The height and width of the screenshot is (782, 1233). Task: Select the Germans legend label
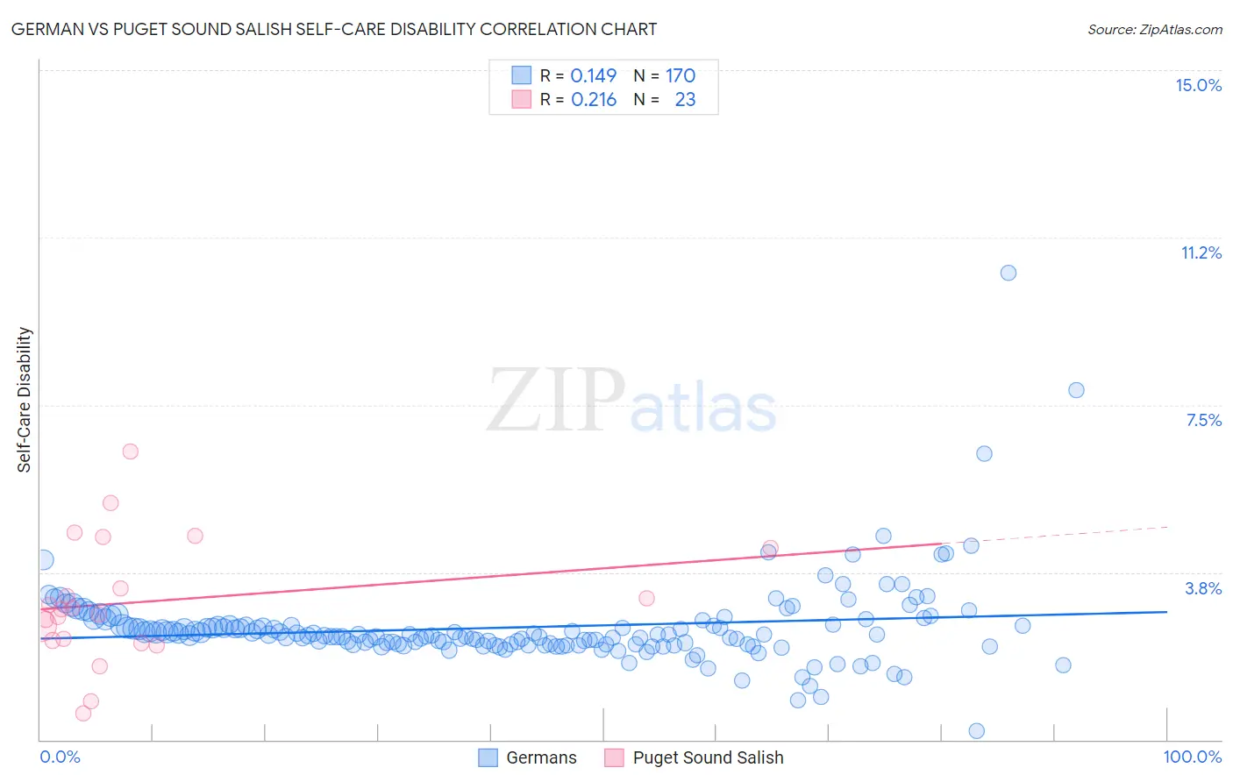(x=541, y=757)
